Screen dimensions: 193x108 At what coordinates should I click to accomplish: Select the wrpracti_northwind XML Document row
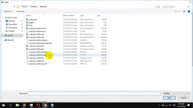pos(66,61)
